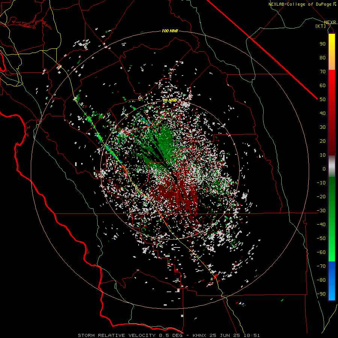Click the -50 value on velocity scale
The height and width of the screenshot is (338, 338).
tap(321, 238)
